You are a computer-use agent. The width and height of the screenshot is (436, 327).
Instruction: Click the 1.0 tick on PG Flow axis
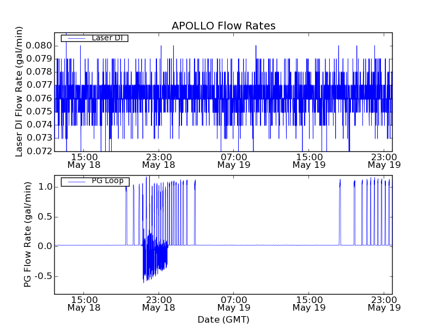[45, 186]
